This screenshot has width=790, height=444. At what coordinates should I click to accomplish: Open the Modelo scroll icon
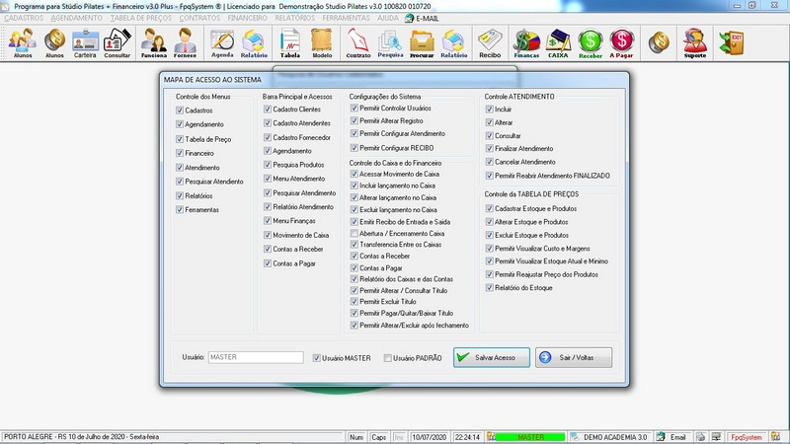click(322, 43)
